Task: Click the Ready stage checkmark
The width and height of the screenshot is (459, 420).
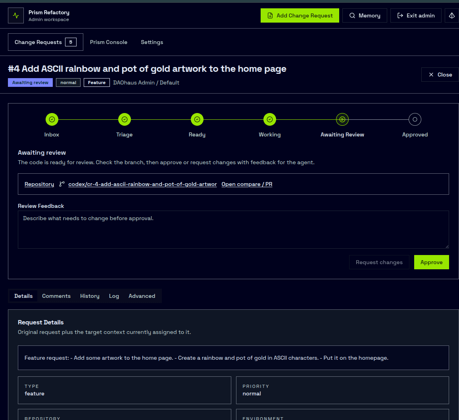Action: point(197,119)
